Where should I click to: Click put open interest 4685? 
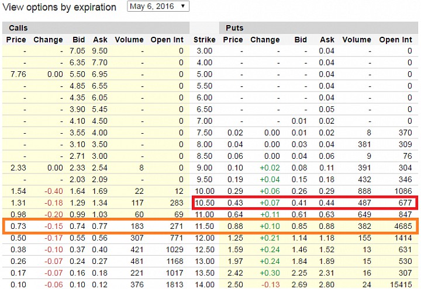click(x=403, y=227)
